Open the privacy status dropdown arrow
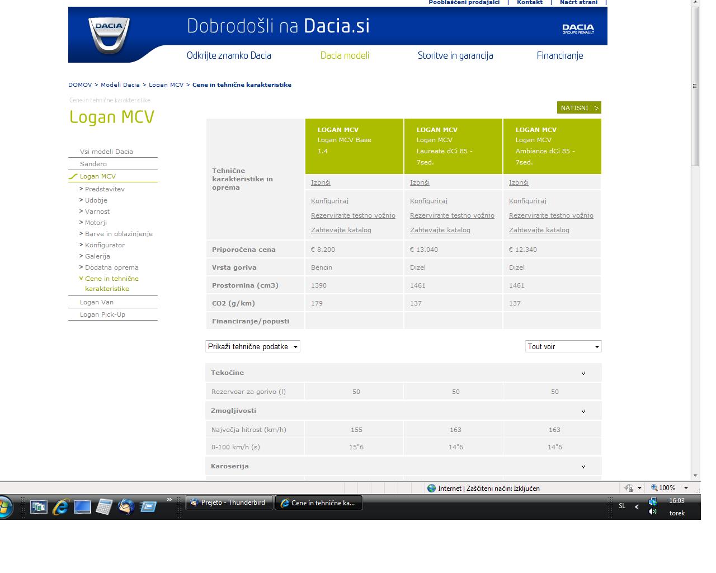Viewport: 716px width, 573px height. (639, 488)
